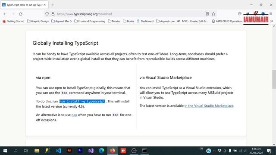Open the Firefox application menu

coord(271,14)
